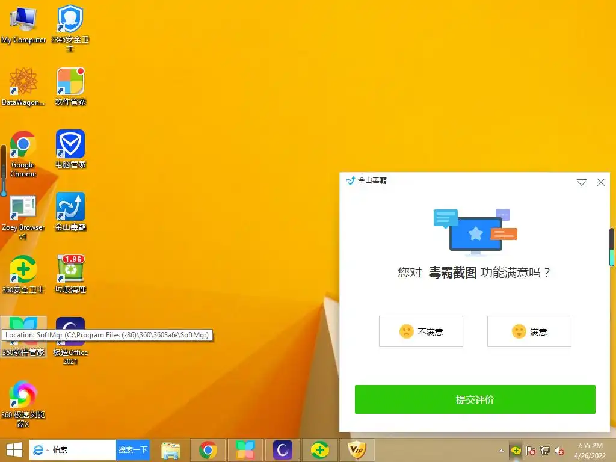Open the clock showing 7:55 PM

coord(590,451)
